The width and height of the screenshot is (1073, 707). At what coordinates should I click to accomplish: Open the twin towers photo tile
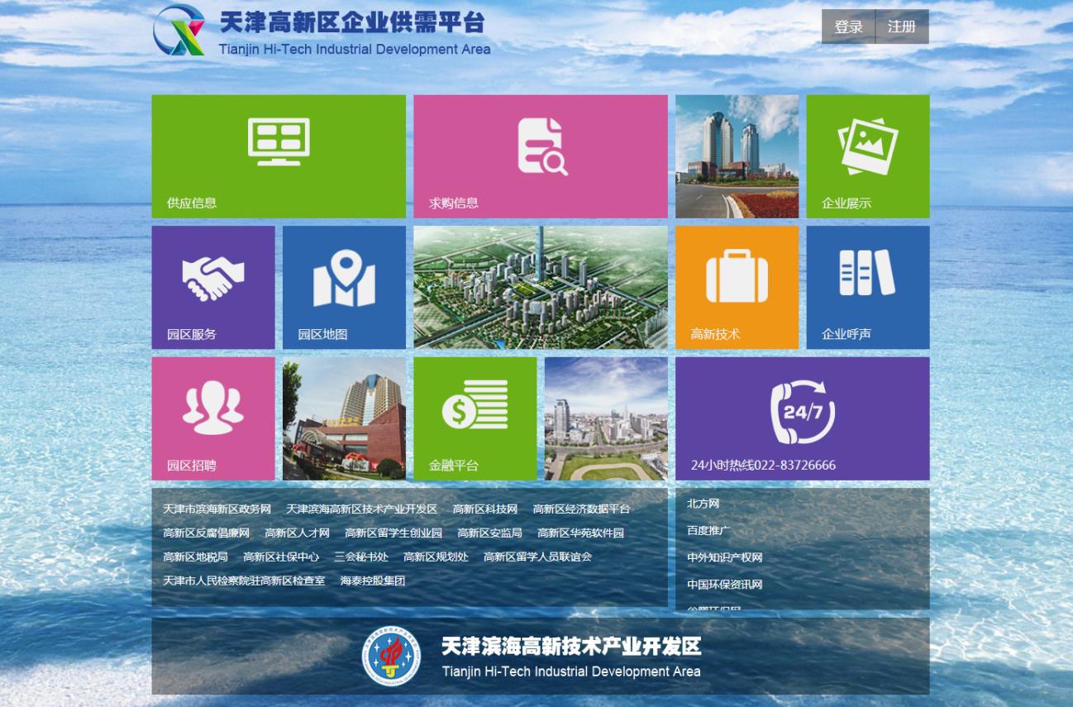click(x=737, y=156)
